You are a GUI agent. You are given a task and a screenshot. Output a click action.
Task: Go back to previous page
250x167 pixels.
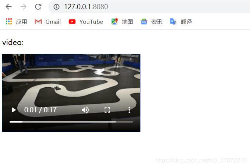coord(8,7)
